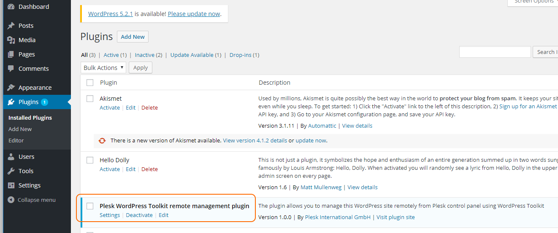Edit the Hello Dolly plugin
Screen dimensions: 558x233
tap(131, 169)
